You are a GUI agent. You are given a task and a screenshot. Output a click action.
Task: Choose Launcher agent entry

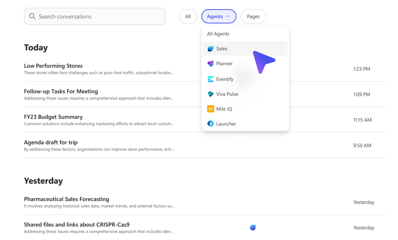coord(245,124)
